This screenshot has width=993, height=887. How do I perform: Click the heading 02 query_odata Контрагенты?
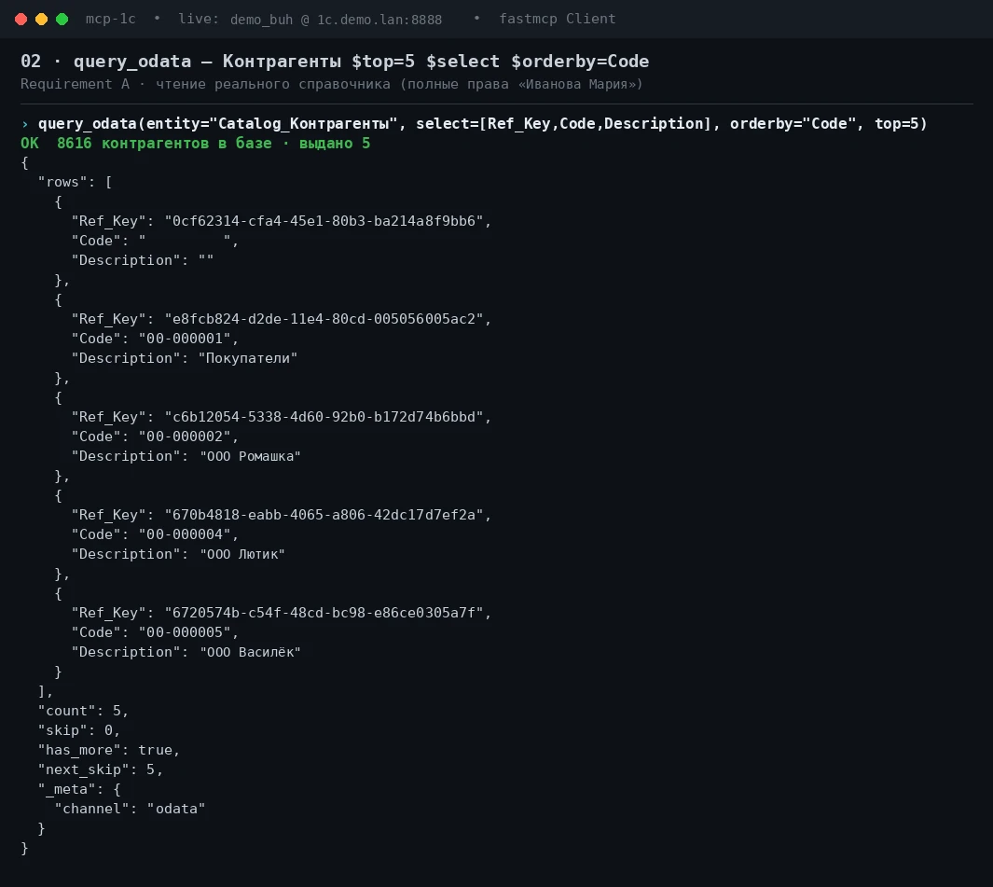pos(335,62)
